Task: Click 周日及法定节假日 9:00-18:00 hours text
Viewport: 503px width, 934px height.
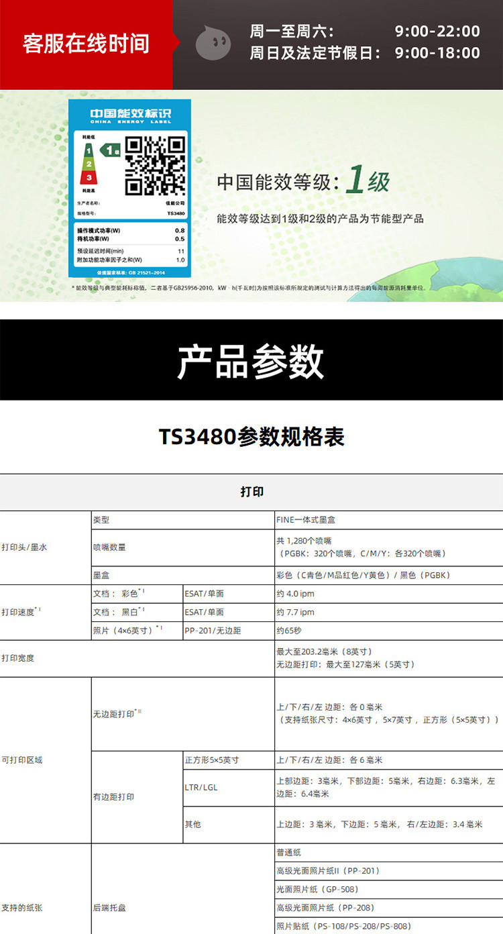Action: 365,52
